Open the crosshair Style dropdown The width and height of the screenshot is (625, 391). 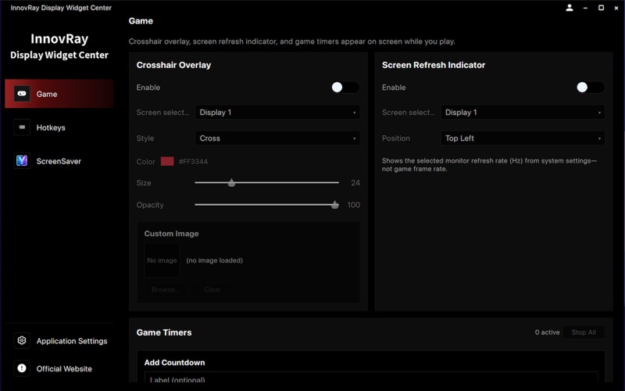point(277,138)
